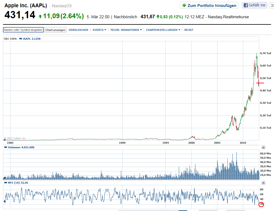Open the EVENTS dropdown
The width and height of the screenshot is (274, 211).
click(x=99, y=30)
